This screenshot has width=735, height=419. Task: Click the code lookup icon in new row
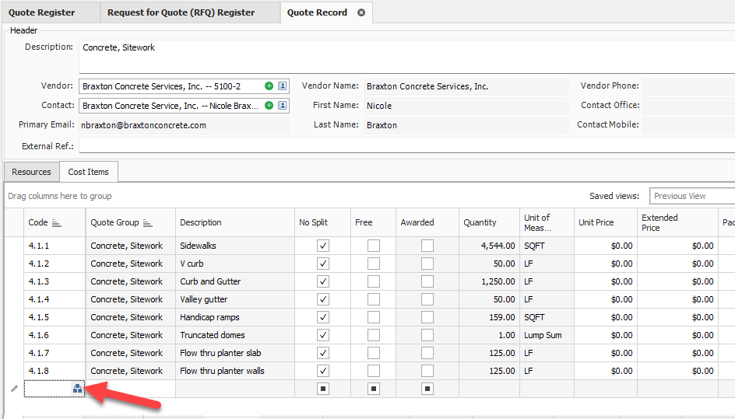point(77,389)
